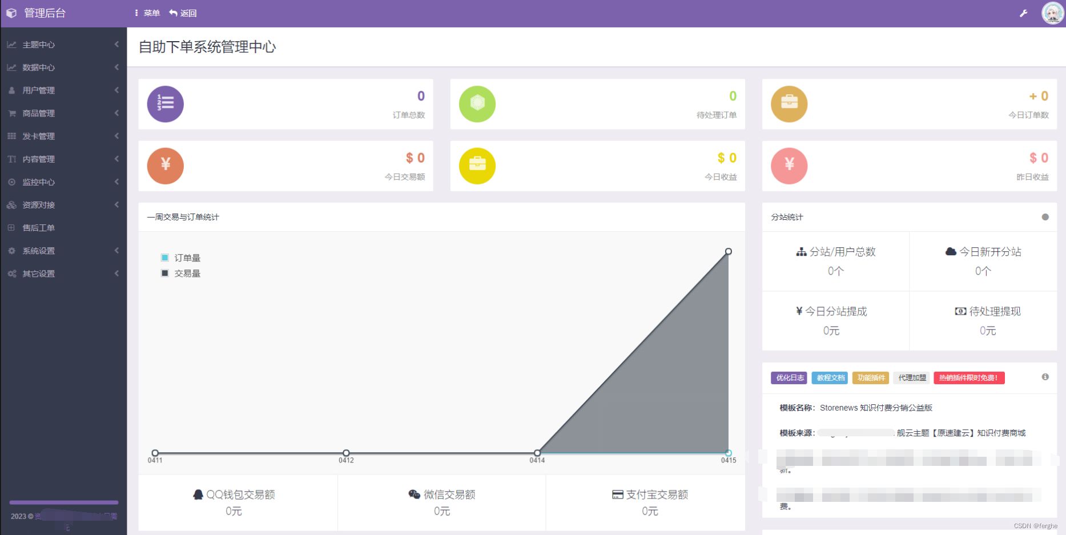This screenshot has width=1066, height=535.
Task: Toggle the 订单量 legend checkbox
Action: pyautogui.click(x=164, y=258)
